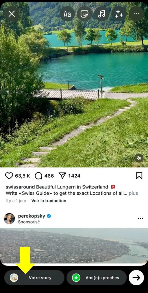The height and width of the screenshot is (293, 148).
Task: Tap the perekopsky account name
Action: 31,216
